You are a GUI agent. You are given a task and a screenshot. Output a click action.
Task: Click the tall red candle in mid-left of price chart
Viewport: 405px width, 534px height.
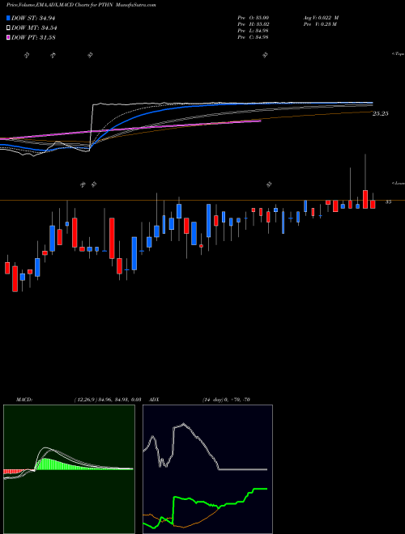112,239
